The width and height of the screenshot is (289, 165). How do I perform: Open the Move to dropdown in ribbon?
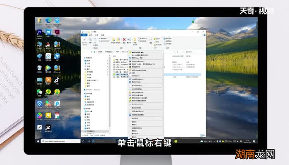point(114,40)
